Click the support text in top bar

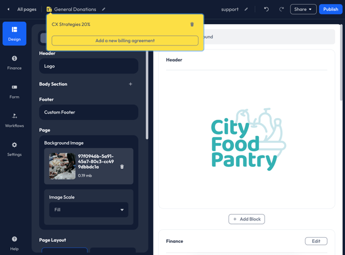pos(229,9)
